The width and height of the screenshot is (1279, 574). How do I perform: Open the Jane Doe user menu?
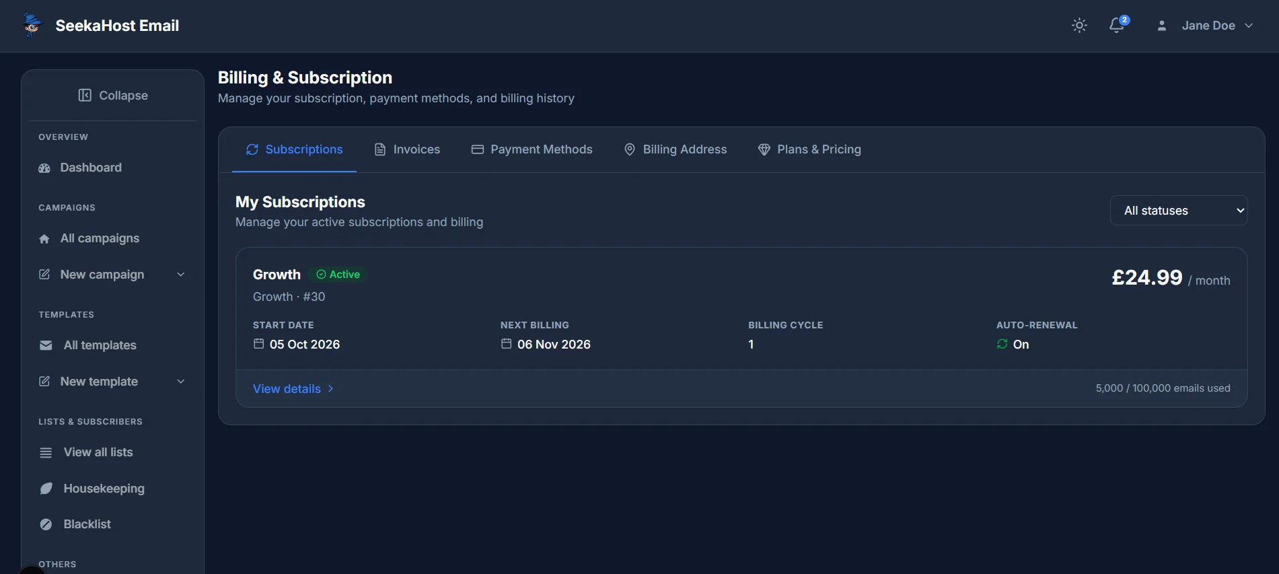(1204, 26)
